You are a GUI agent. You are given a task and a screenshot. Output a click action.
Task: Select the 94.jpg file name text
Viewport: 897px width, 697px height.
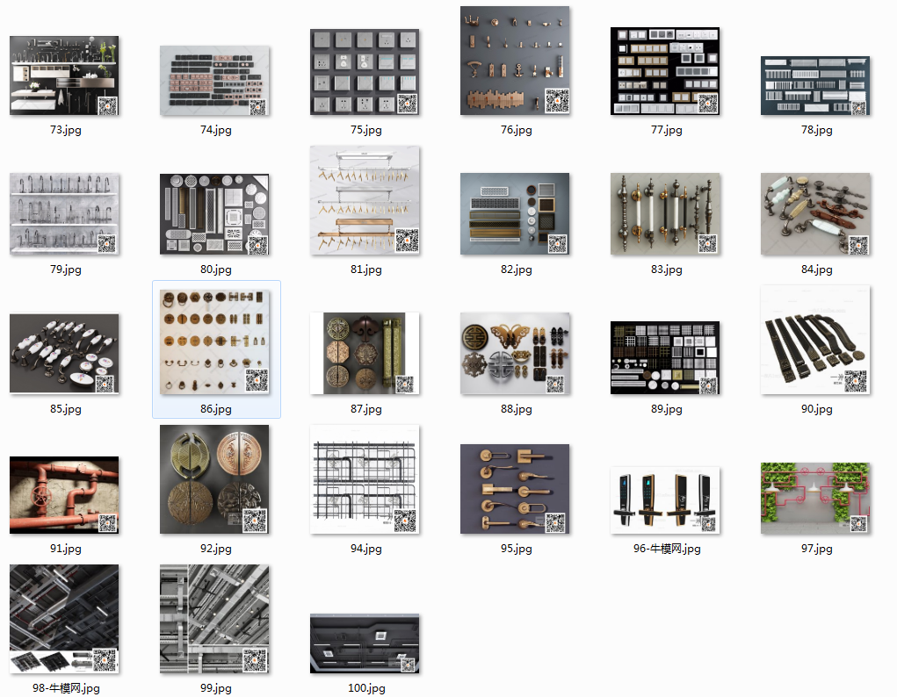click(x=366, y=549)
